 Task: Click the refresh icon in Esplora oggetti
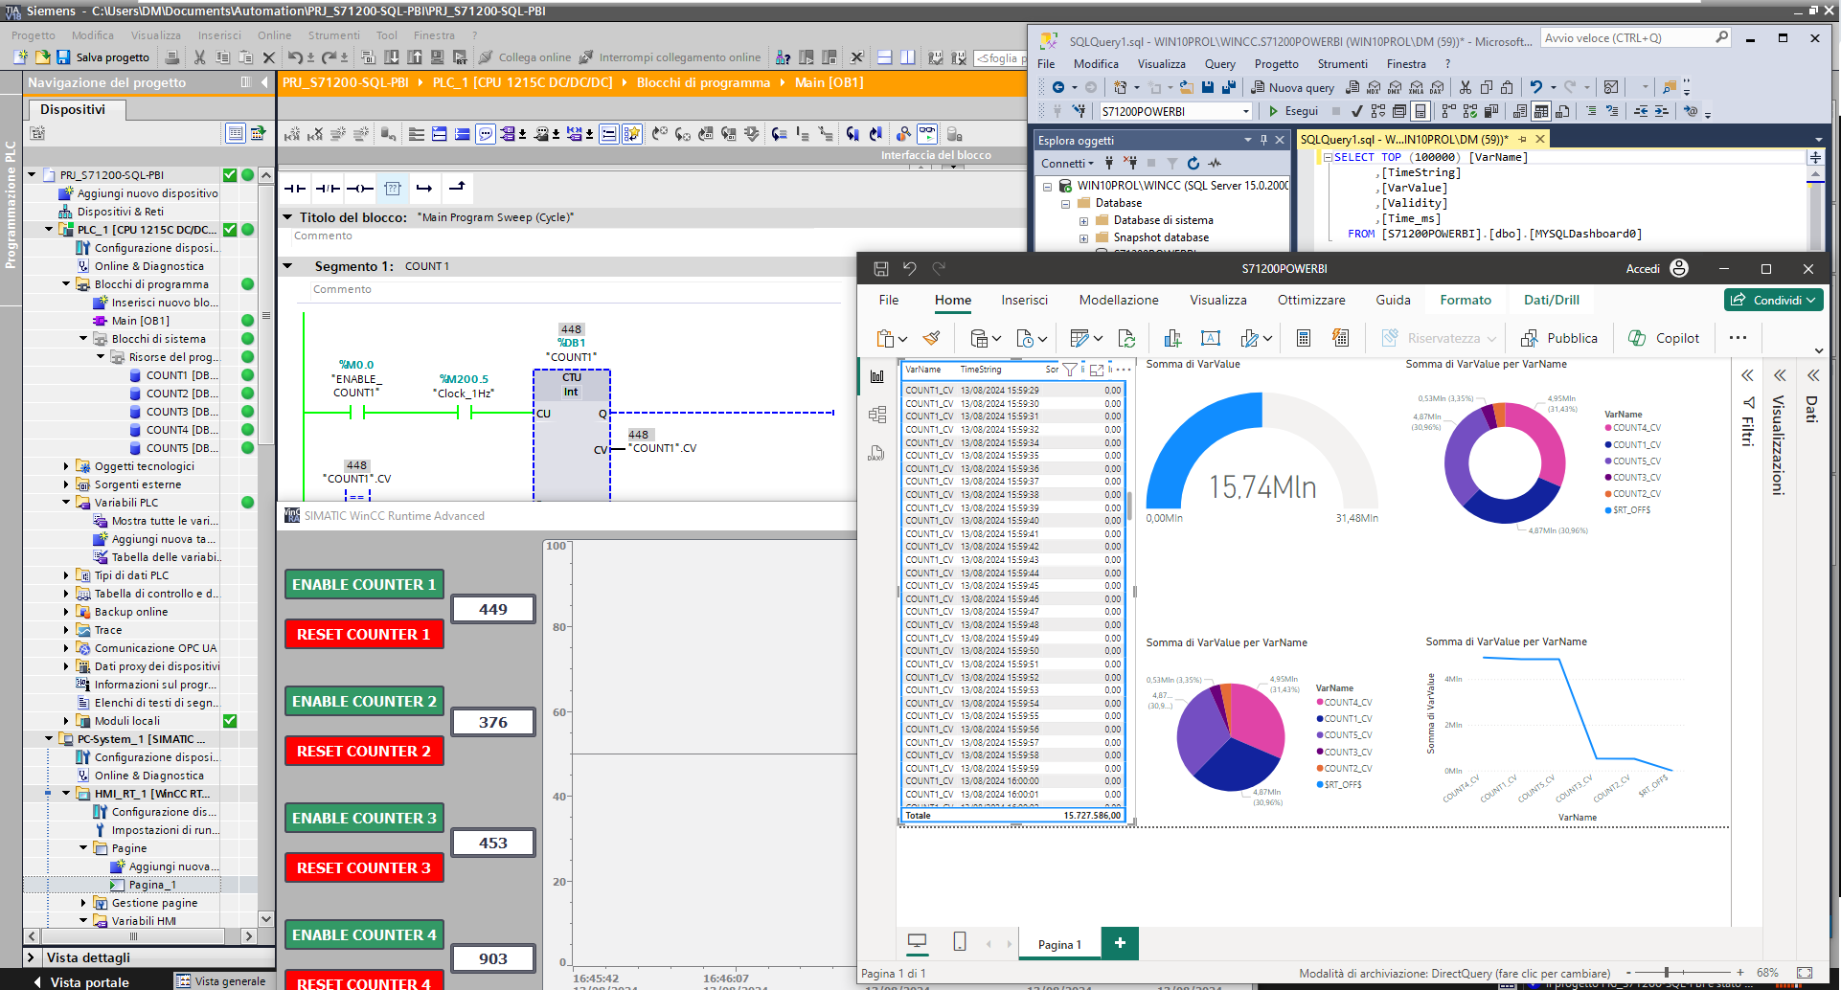(1193, 163)
